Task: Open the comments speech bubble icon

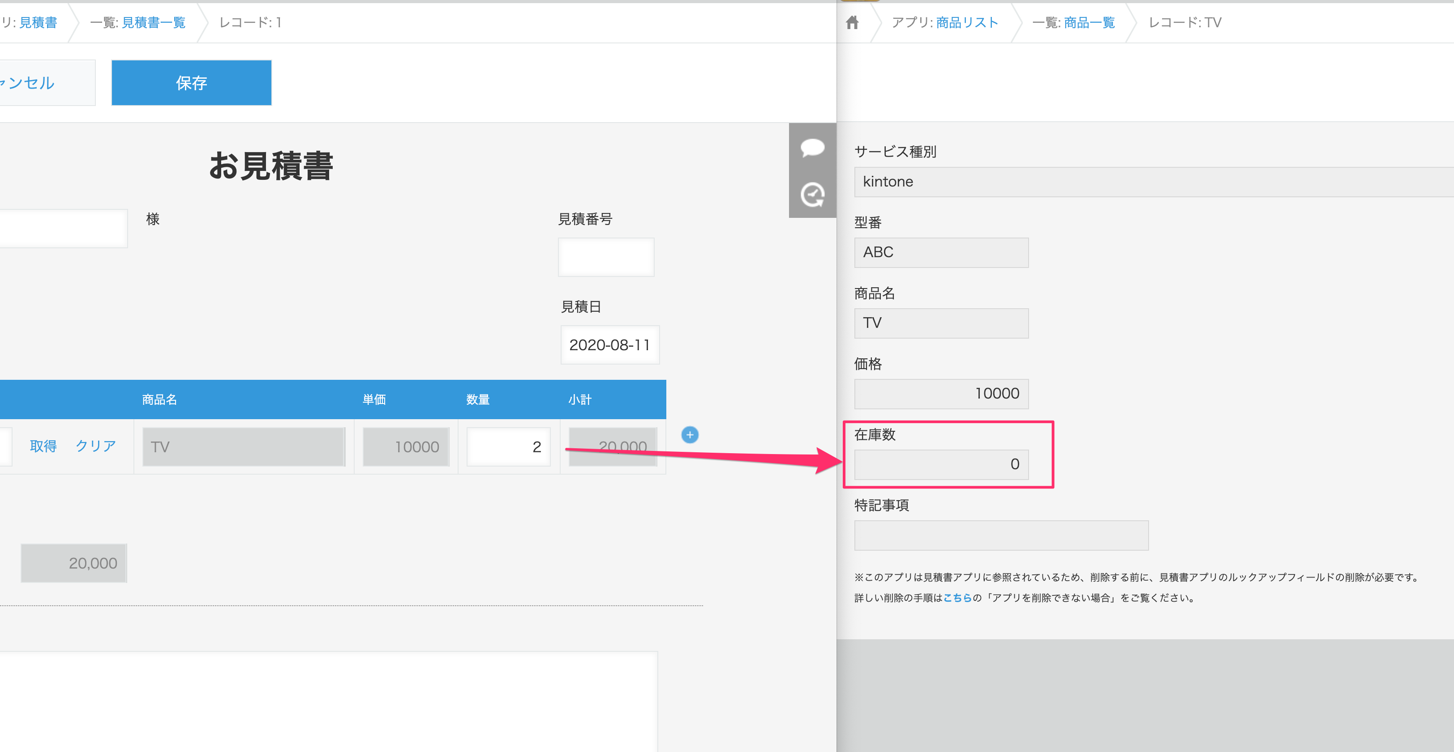Action: coord(812,148)
